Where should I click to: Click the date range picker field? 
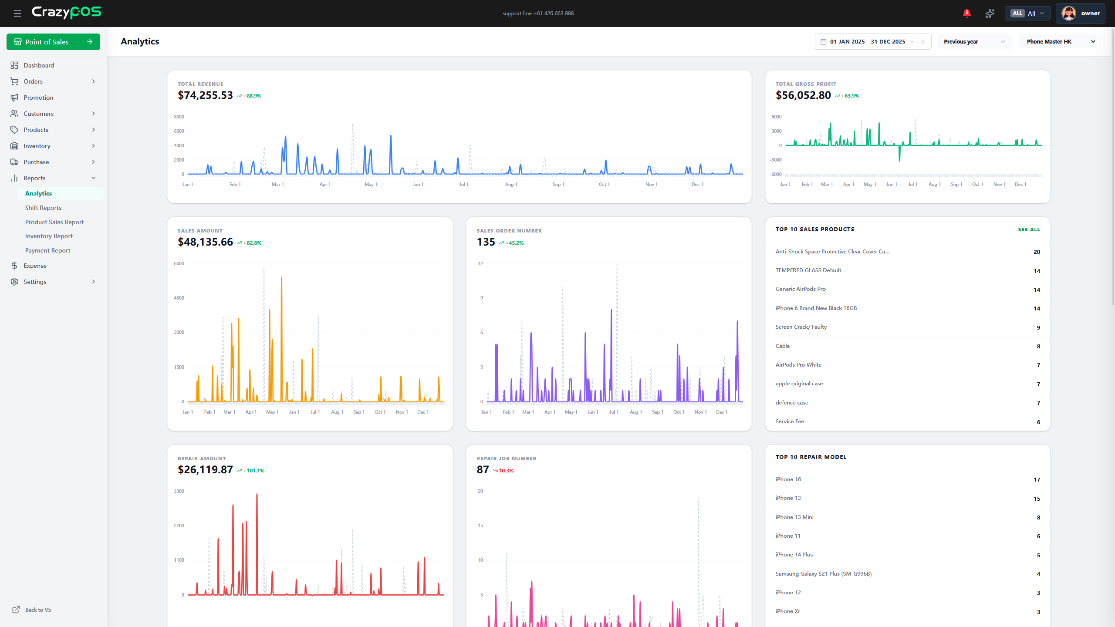[868, 42]
